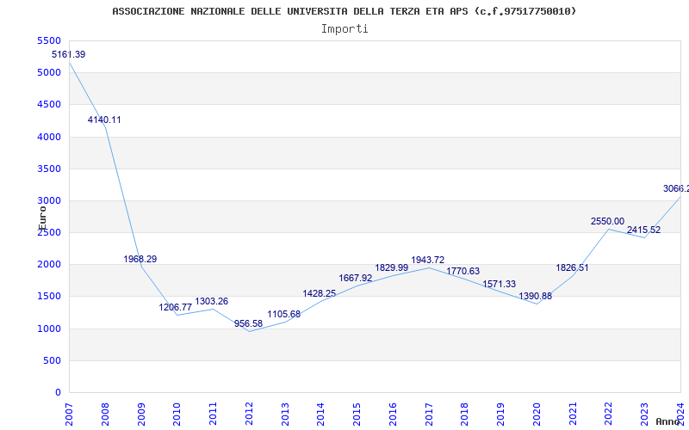Select the 5000 y-axis tick label

(49, 72)
